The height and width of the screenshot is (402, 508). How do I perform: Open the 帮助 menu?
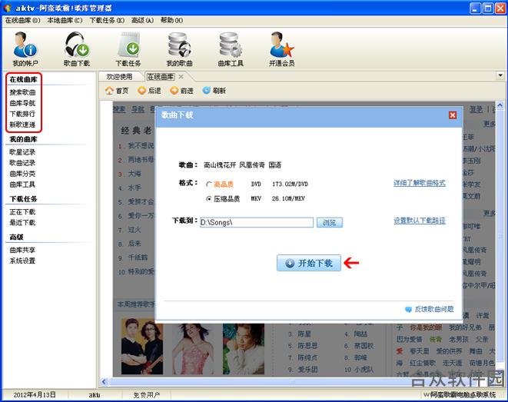pos(171,21)
